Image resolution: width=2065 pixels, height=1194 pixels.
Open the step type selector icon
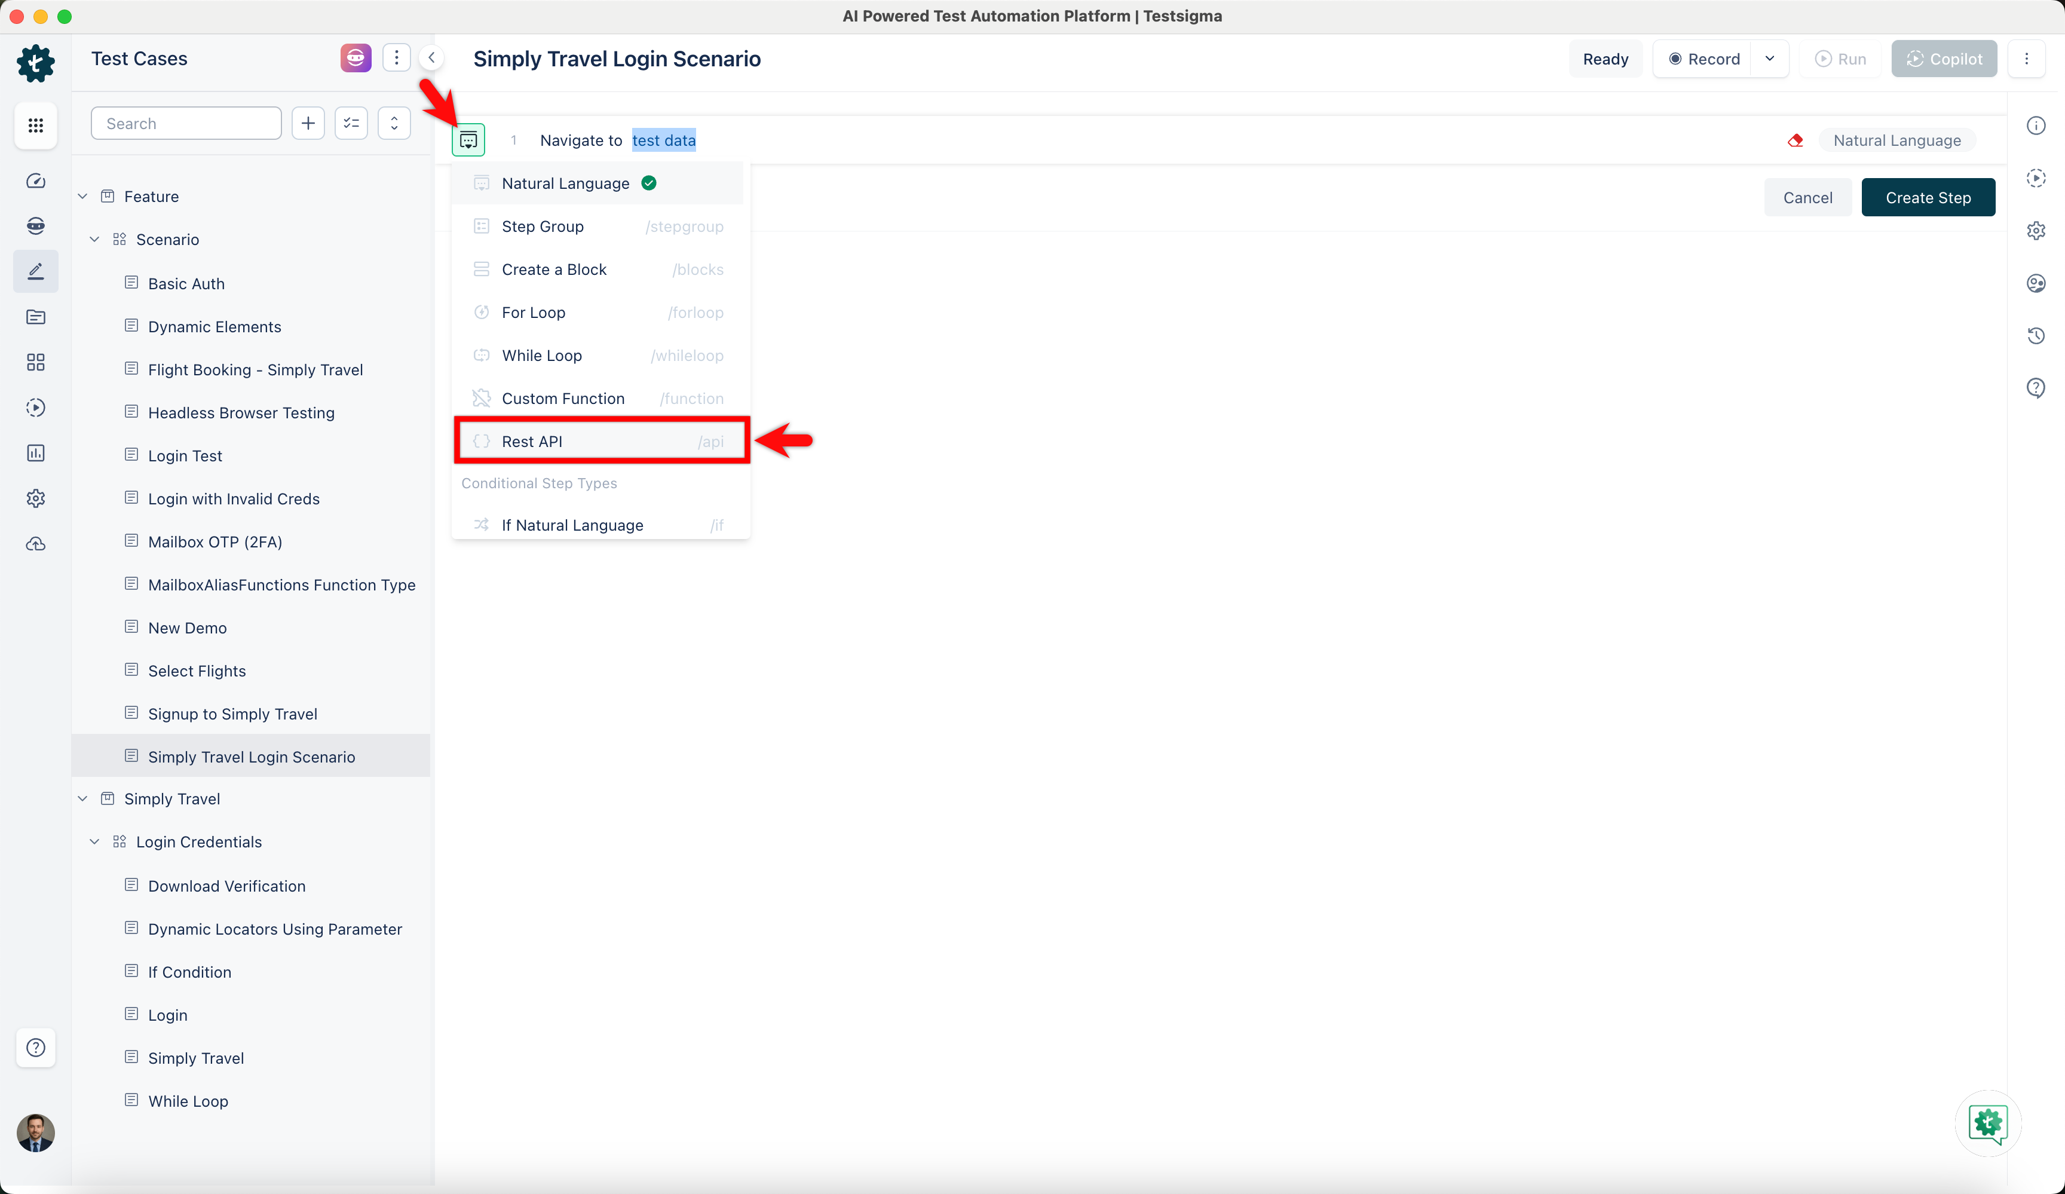click(468, 140)
